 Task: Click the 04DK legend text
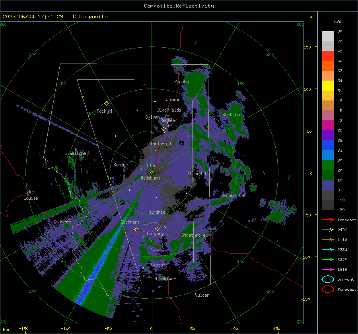[342, 230]
